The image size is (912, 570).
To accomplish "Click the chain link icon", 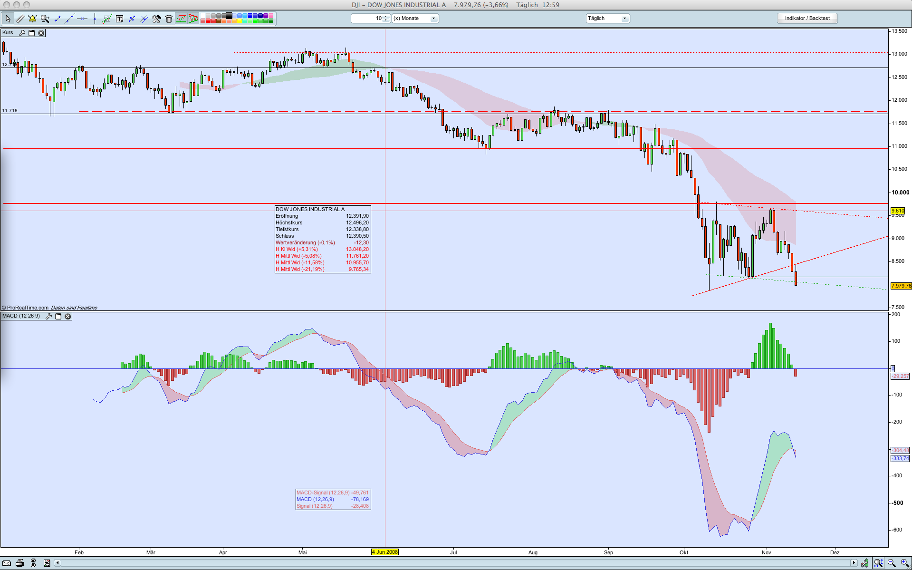I will (33, 563).
